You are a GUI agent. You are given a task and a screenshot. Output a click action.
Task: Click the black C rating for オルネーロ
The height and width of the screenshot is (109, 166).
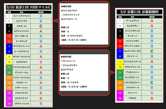tap(41, 26)
